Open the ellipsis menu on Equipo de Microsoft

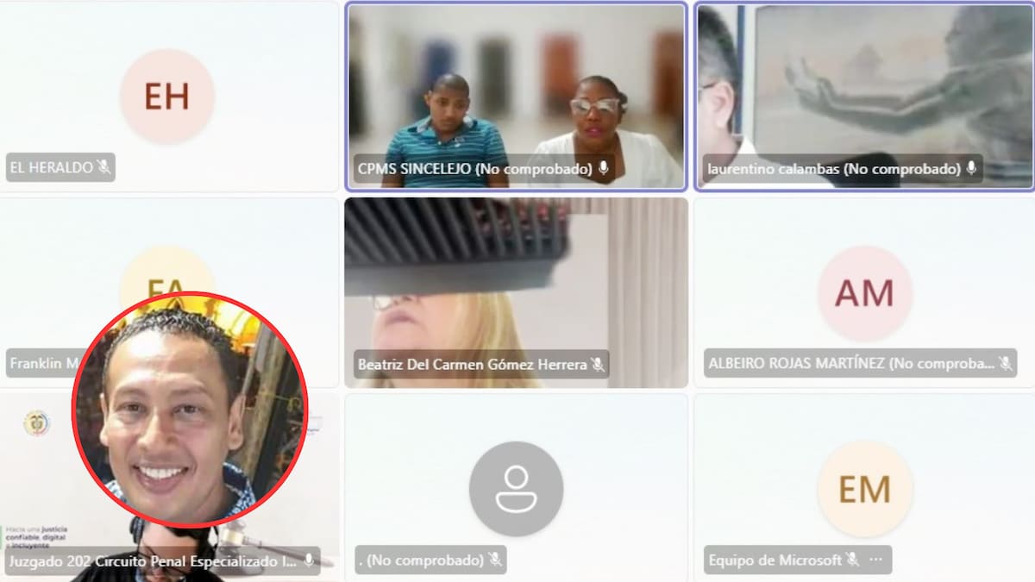876,560
